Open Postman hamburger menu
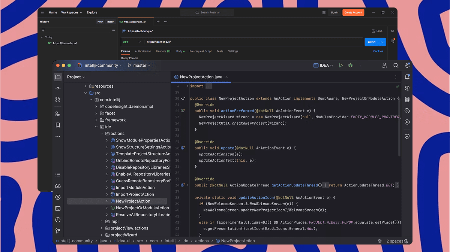 point(42,12)
